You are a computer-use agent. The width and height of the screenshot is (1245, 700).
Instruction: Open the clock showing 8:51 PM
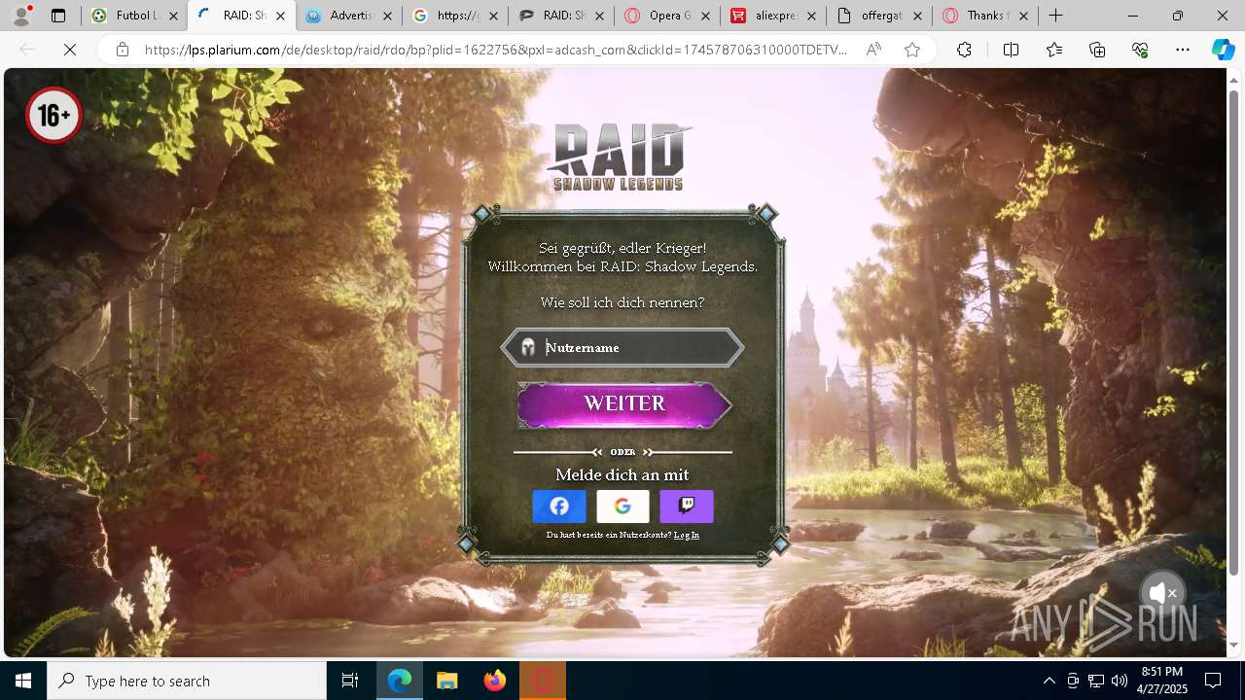point(1161,681)
